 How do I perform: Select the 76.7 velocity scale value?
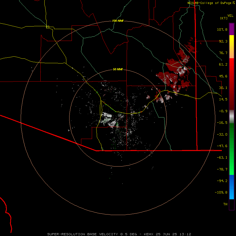223,53
